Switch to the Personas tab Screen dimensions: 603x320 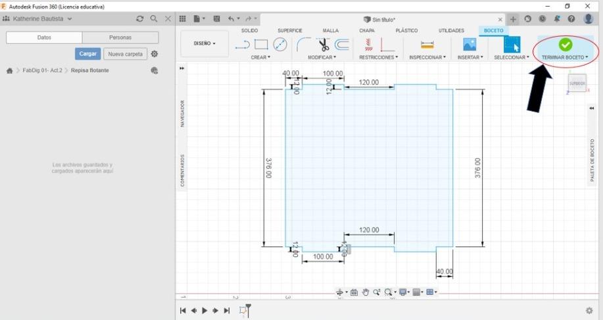(120, 37)
